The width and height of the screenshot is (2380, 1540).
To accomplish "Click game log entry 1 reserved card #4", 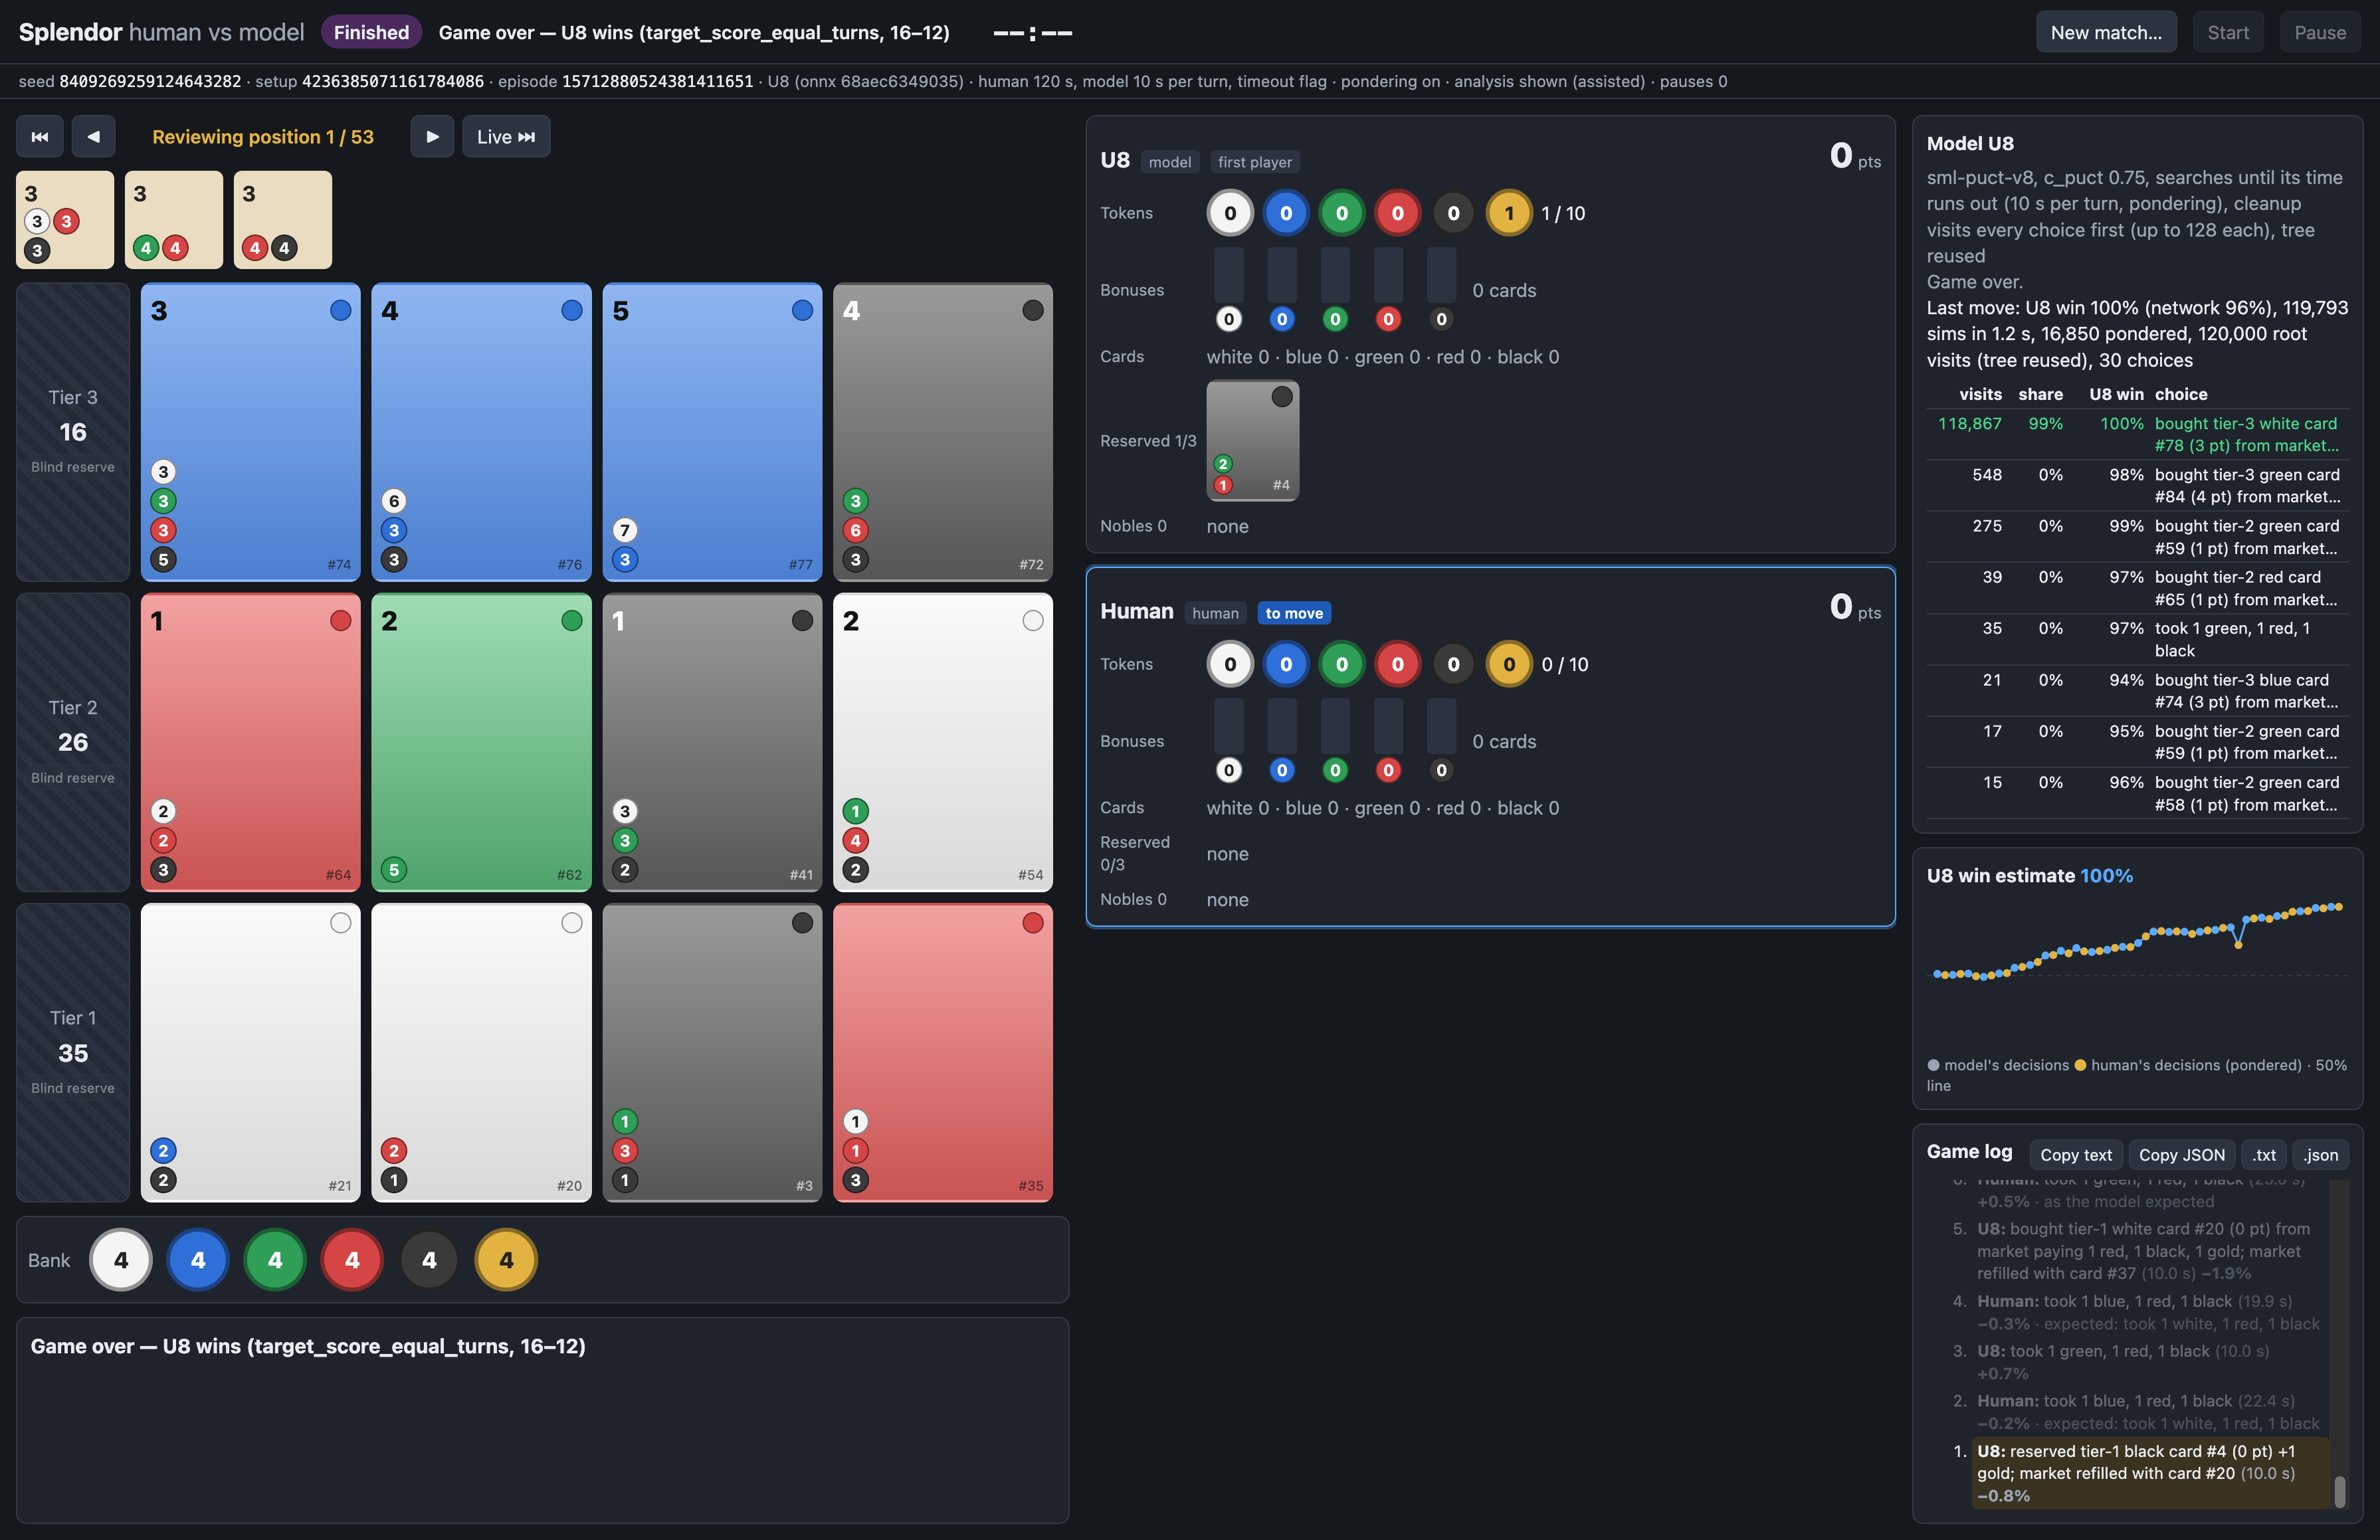I will coord(2150,1473).
